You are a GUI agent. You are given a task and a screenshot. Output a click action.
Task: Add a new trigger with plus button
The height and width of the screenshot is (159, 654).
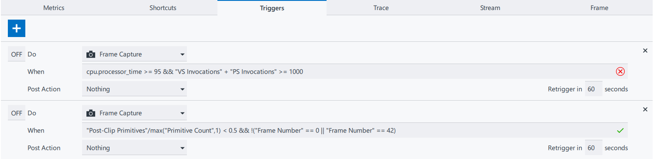[17, 28]
